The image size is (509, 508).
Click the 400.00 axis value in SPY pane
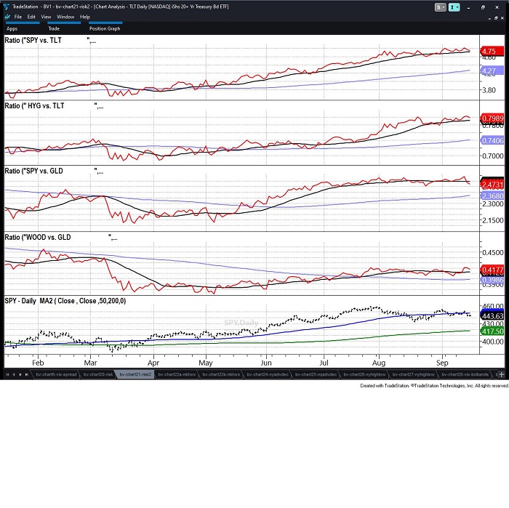pos(493,342)
